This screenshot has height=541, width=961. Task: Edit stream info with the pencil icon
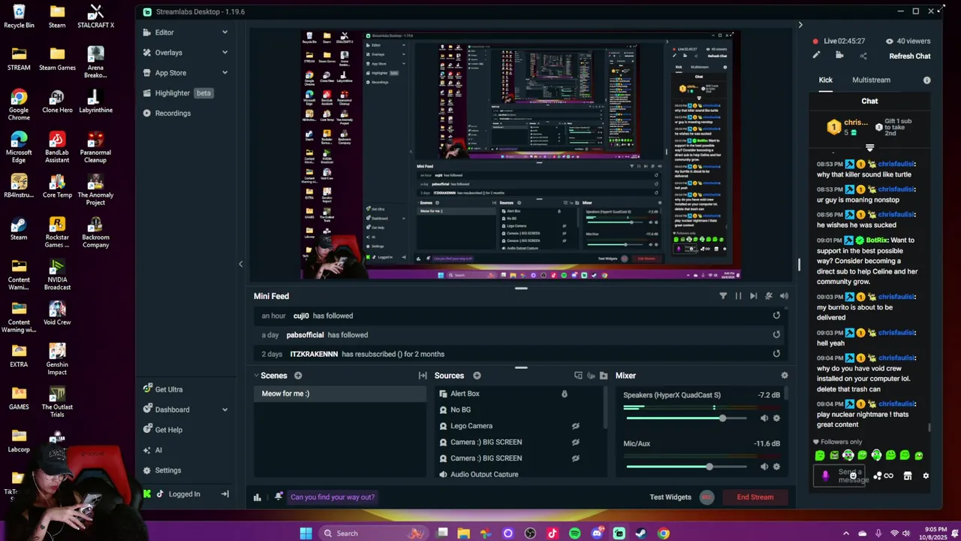pos(816,56)
